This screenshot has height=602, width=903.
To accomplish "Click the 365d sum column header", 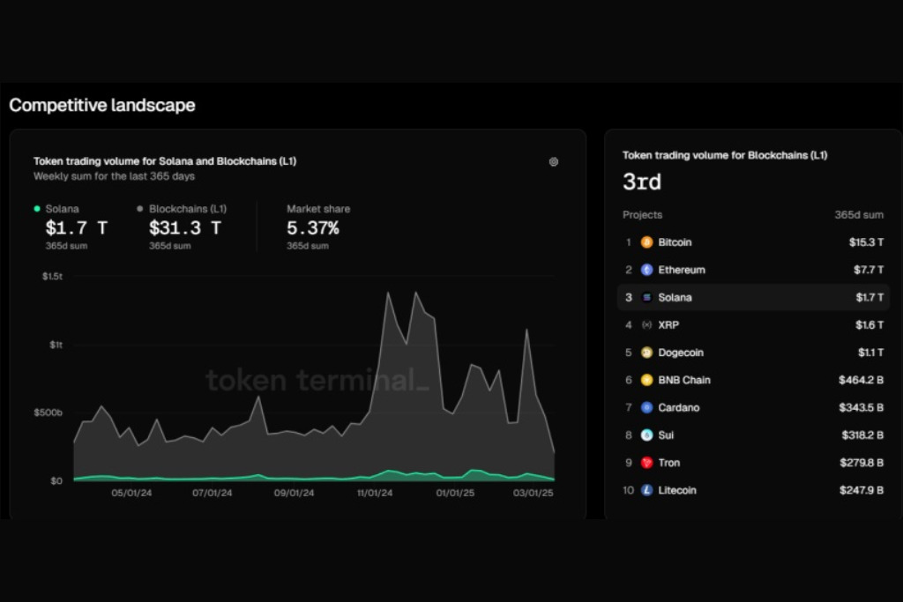I will tap(858, 215).
